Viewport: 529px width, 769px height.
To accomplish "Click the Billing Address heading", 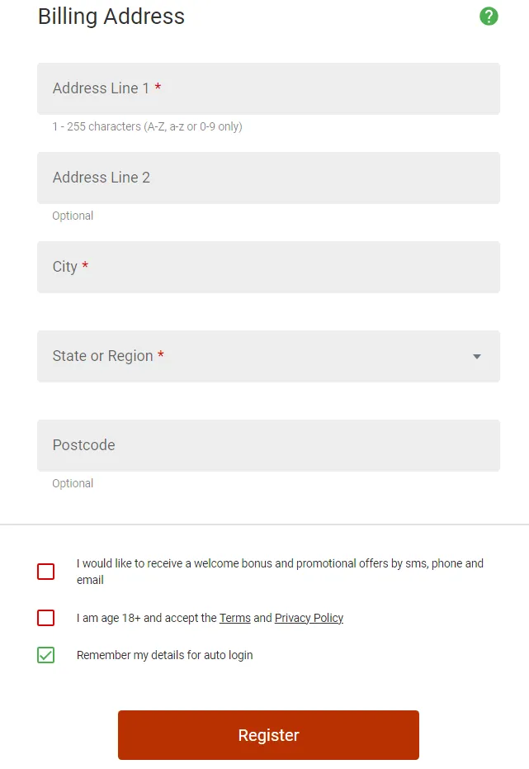I will pyautogui.click(x=110, y=17).
